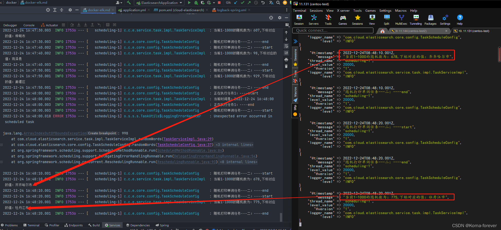Expand MobaXterm sidebar with double chevron

pos(295,41)
